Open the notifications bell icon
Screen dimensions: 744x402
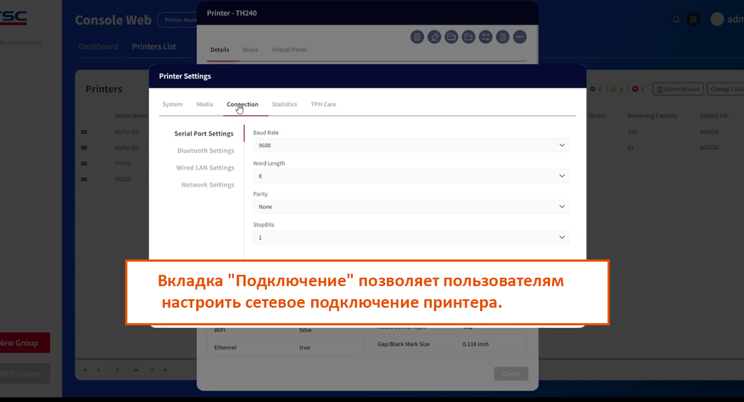pyautogui.click(x=676, y=19)
